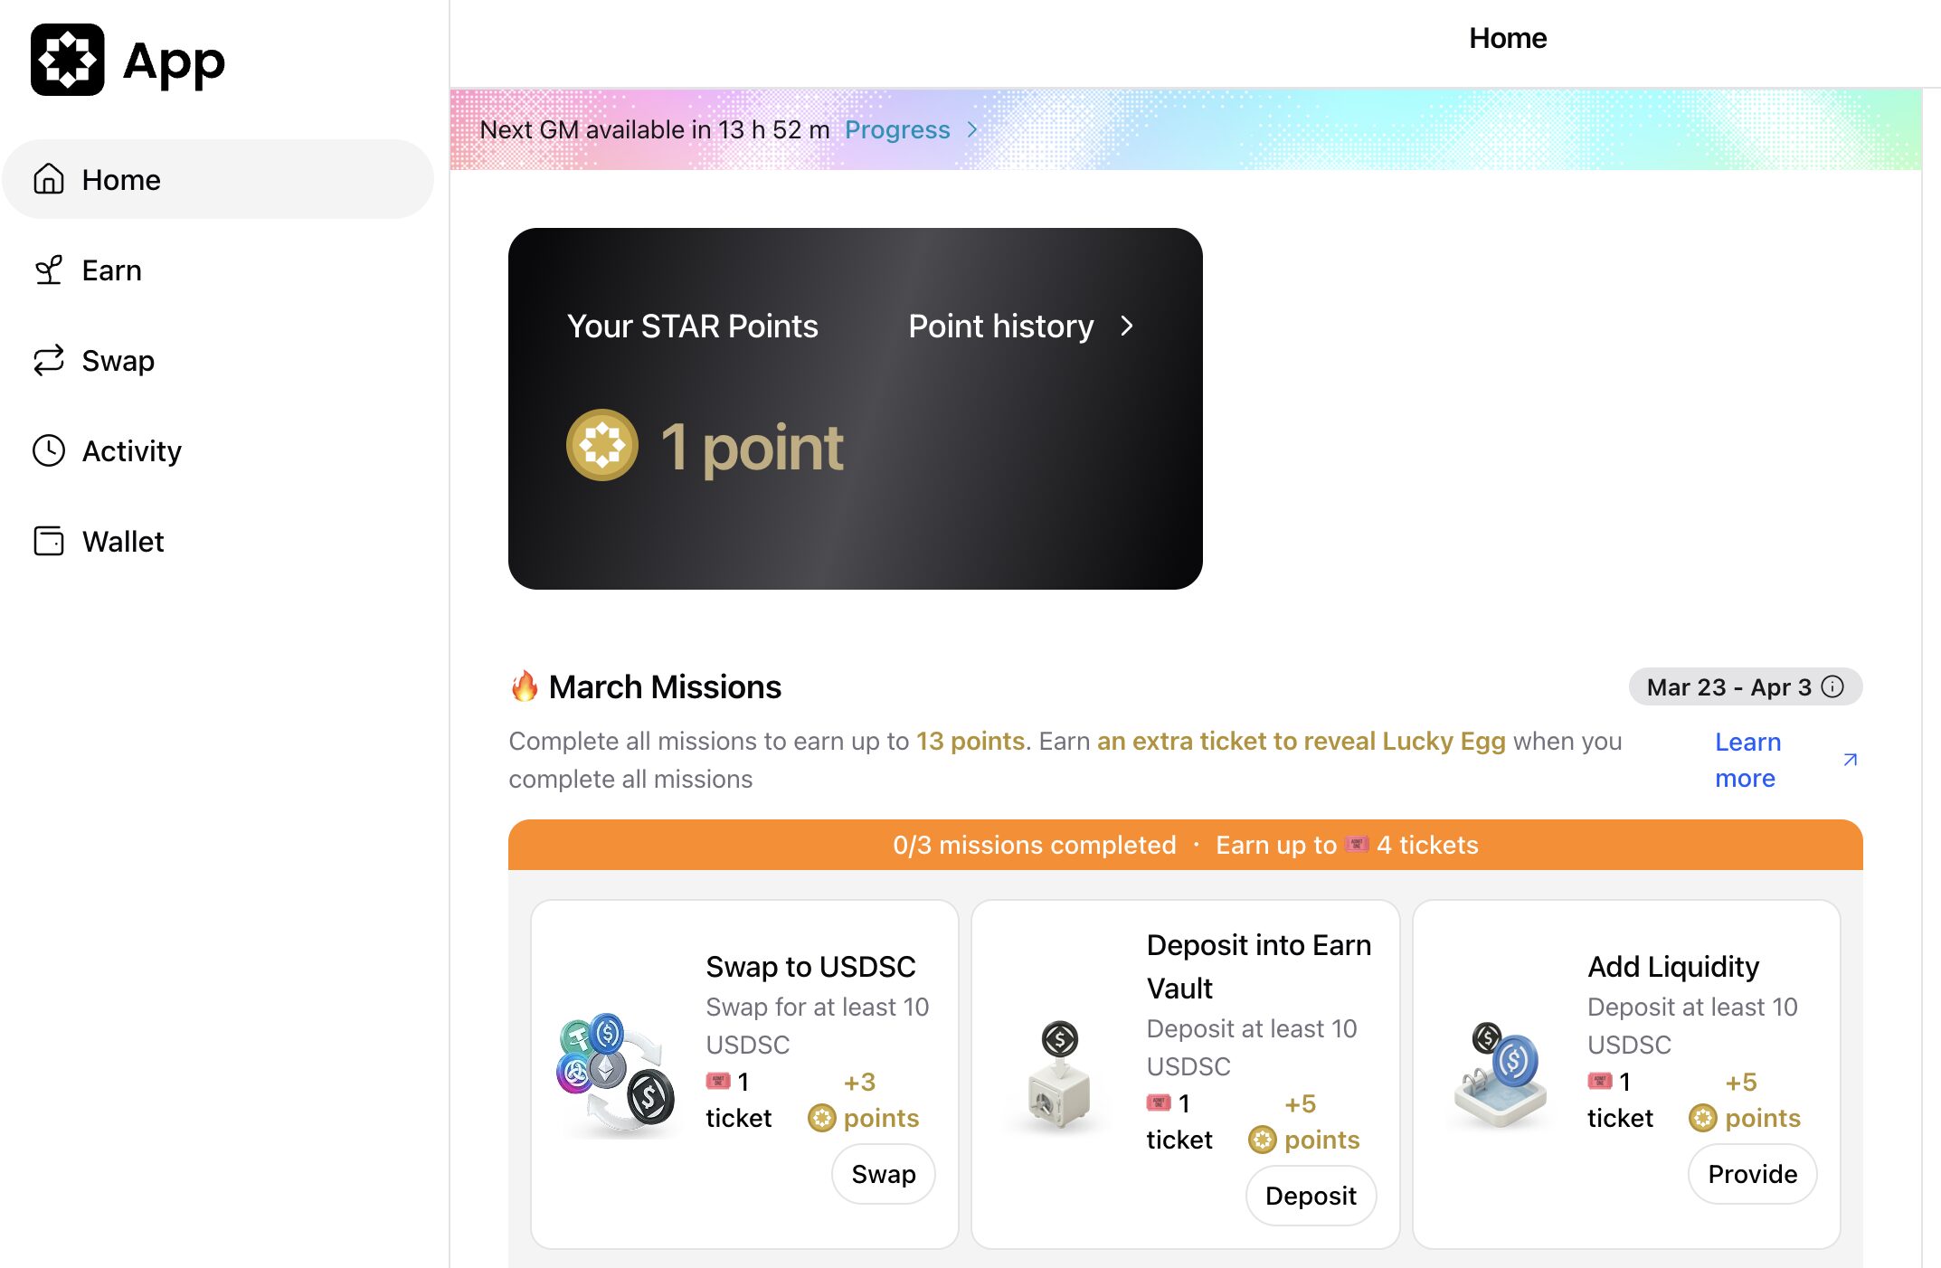Viewport: 1941px width, 1268px height.
Task: Expand Point history with the chevron arrow
Action: pos(1127,326)
